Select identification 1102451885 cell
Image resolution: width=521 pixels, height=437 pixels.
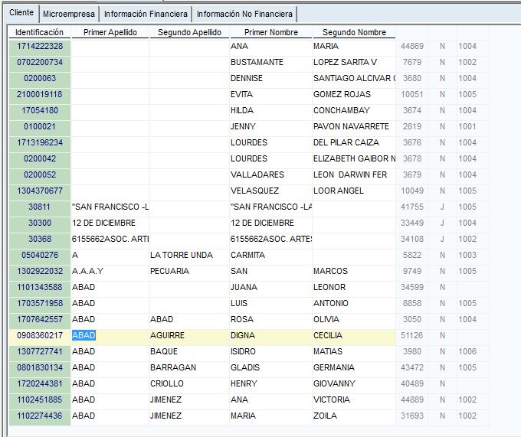(x=40, y=400)
